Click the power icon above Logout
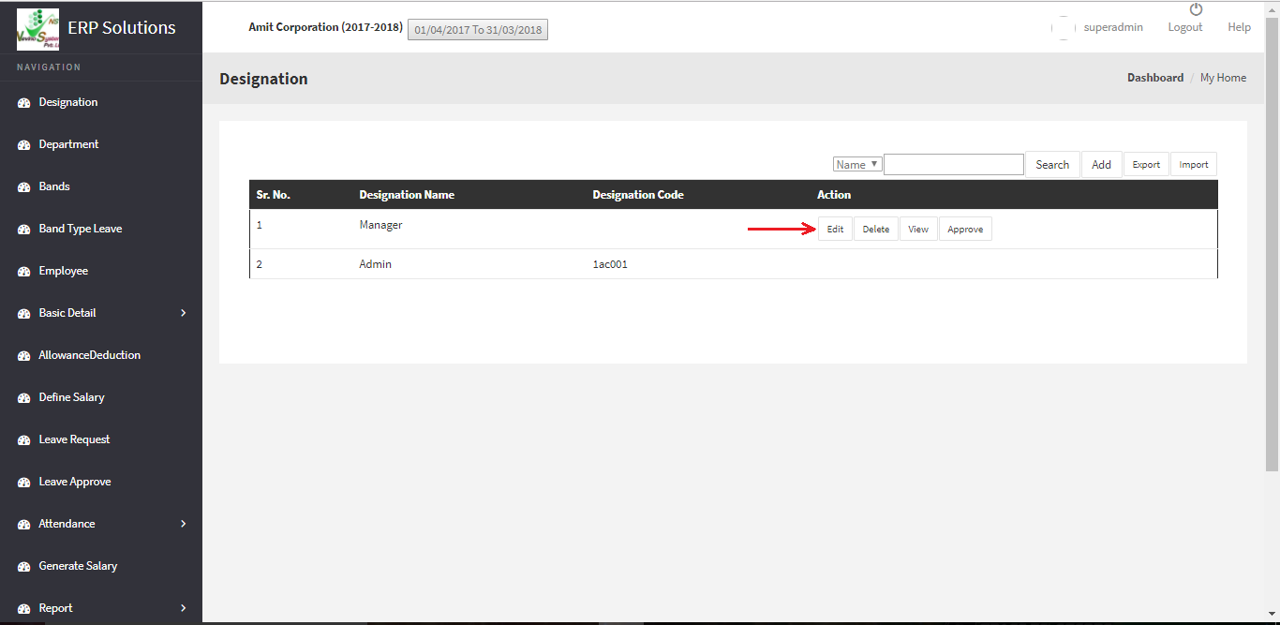 [x=1196, y=9]
